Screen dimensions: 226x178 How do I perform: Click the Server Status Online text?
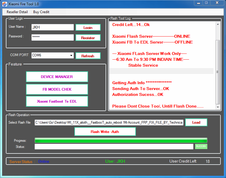(44, 162)
